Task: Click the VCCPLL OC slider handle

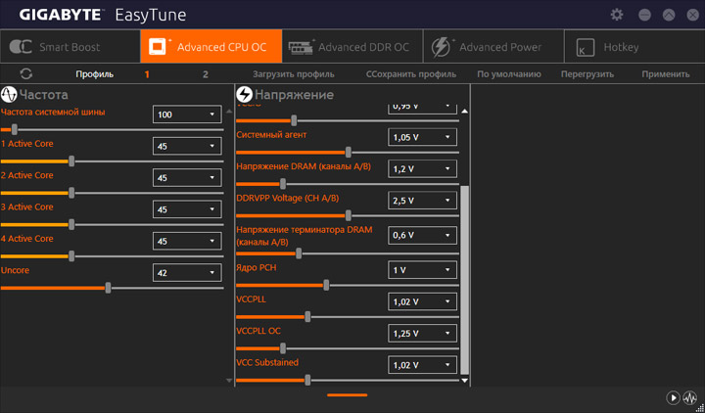Action: pyautogui.click(x=283, y=348)
